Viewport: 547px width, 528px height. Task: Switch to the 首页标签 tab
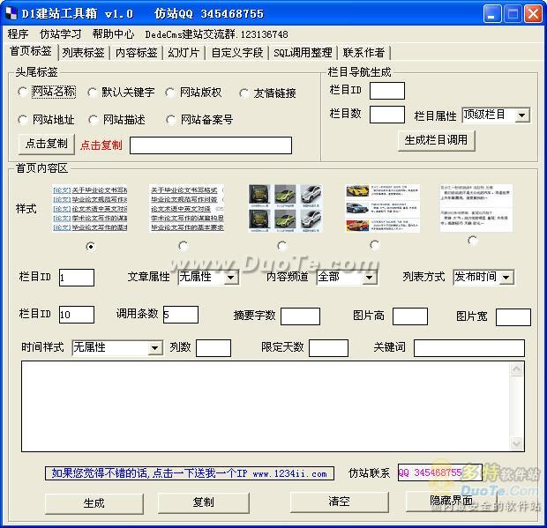pyautogui.click(x=31, y=51)
